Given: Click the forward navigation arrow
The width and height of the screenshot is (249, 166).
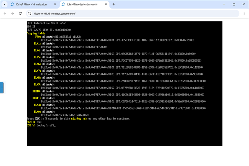Looking at the screenshot, I should 12,13.
